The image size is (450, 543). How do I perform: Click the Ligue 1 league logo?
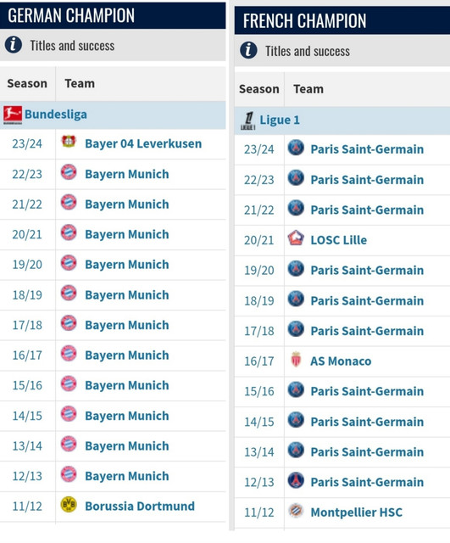coord(248,120)
